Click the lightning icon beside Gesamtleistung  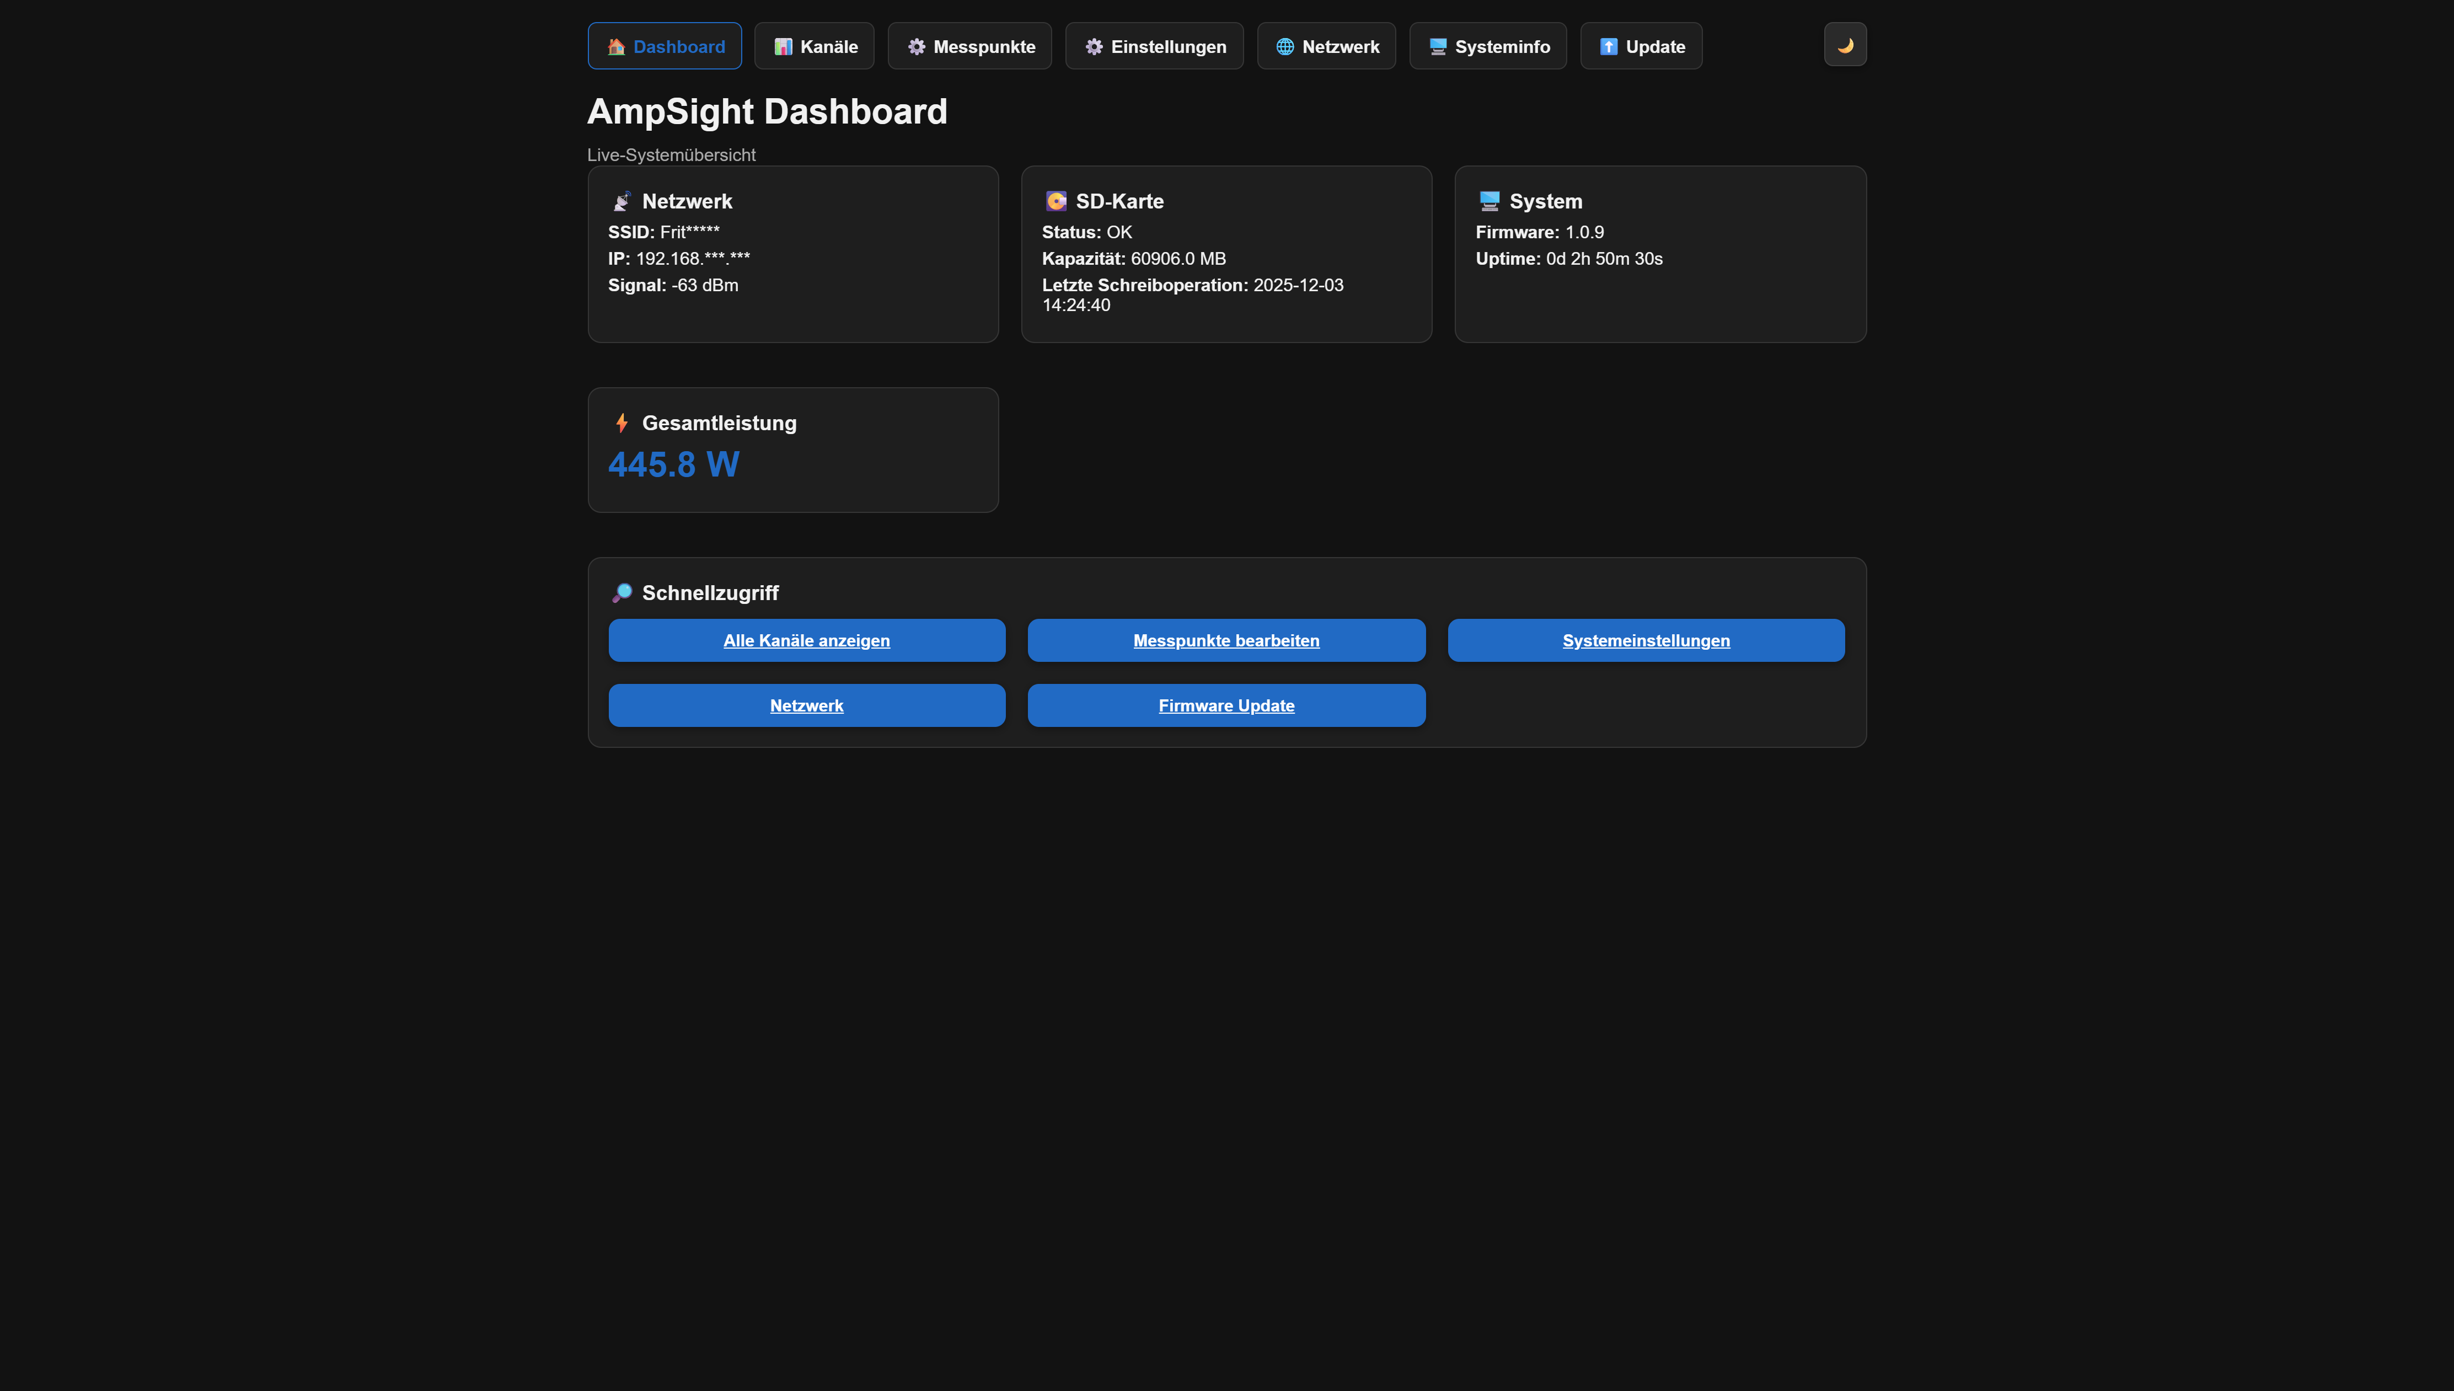click(622, 422)
